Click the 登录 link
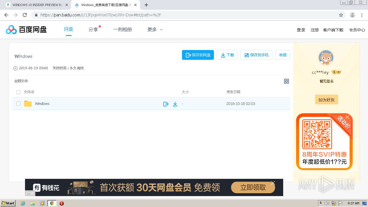This screenshot has height=207, width=368. coord(301,30)
